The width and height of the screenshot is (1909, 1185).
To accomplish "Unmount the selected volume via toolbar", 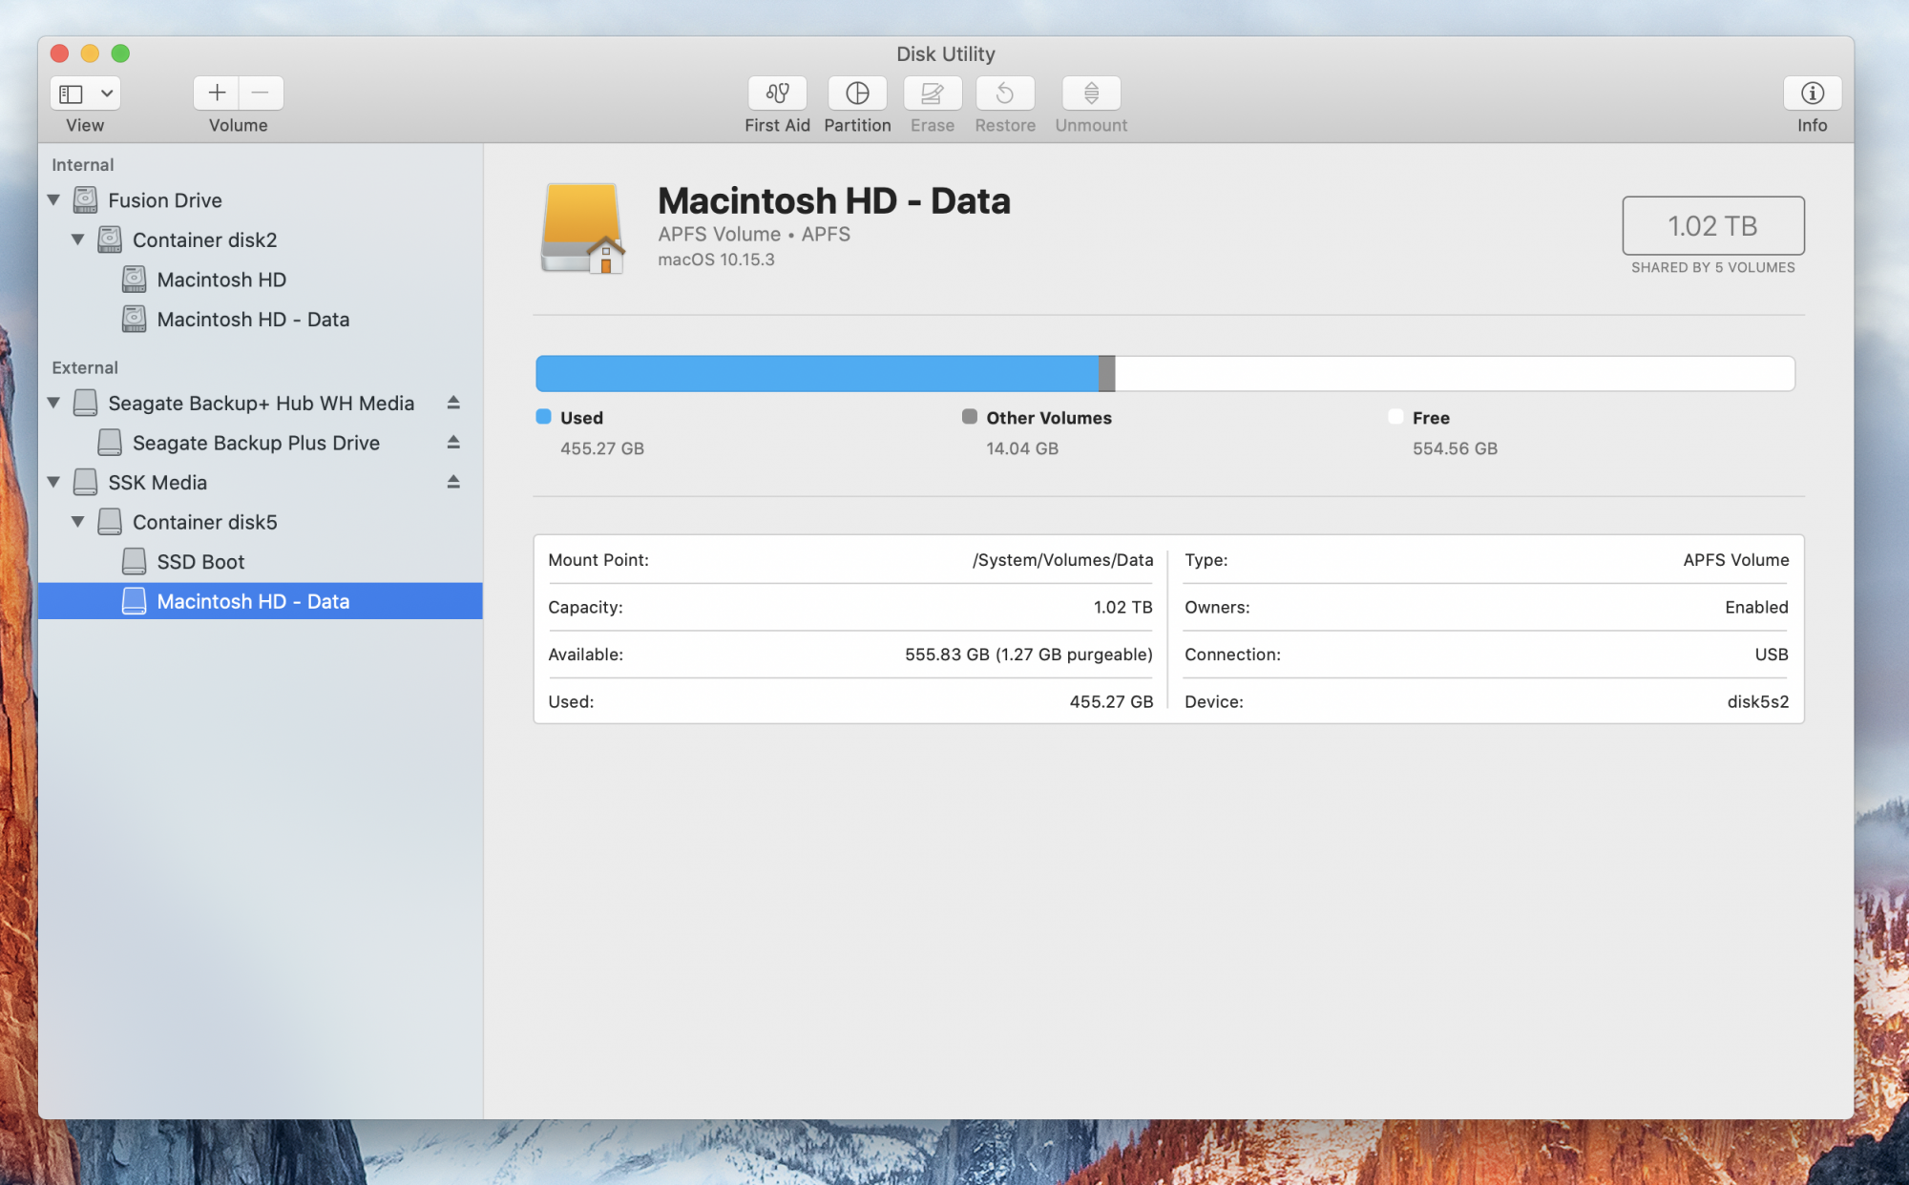I will click(1091, 93).
